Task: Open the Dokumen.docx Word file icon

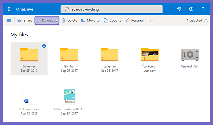Action: pos(29,97)
